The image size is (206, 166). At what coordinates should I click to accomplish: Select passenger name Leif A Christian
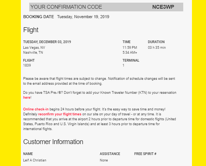tap(35, 160)
